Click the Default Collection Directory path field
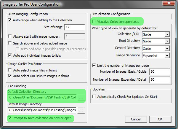The width and height of the screenshot is (178, 129). (x=42, y=98)
